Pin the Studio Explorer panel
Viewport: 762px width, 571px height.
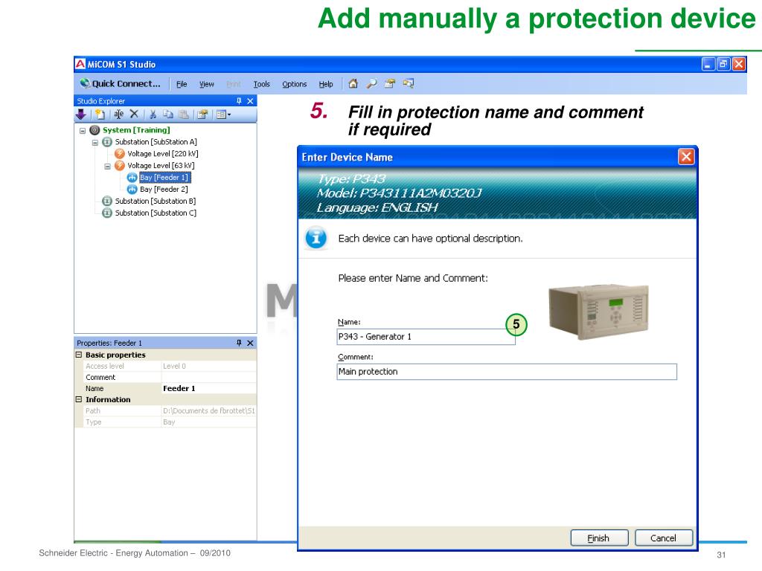pos(239,101)
